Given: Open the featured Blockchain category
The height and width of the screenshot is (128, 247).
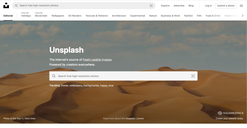Looking at the screenshot, I should click(x=41, y=16).
